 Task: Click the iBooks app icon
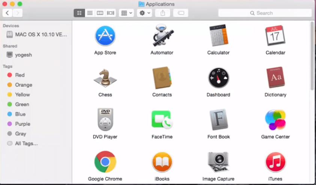click(162, 162)
